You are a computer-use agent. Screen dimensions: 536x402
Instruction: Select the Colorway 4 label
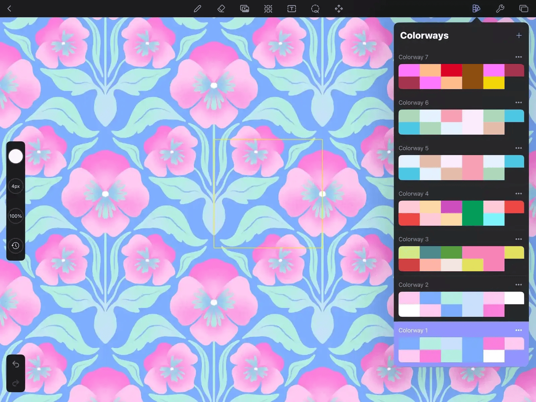(x=413, y=194)
